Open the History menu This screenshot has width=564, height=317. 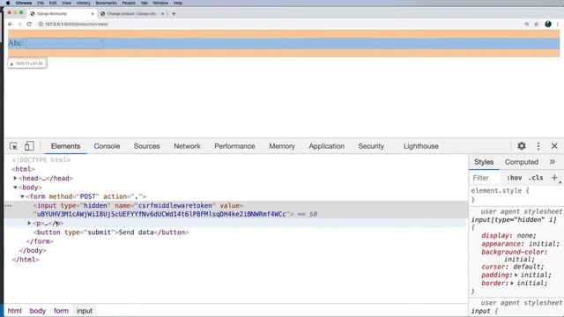(83, 3)
